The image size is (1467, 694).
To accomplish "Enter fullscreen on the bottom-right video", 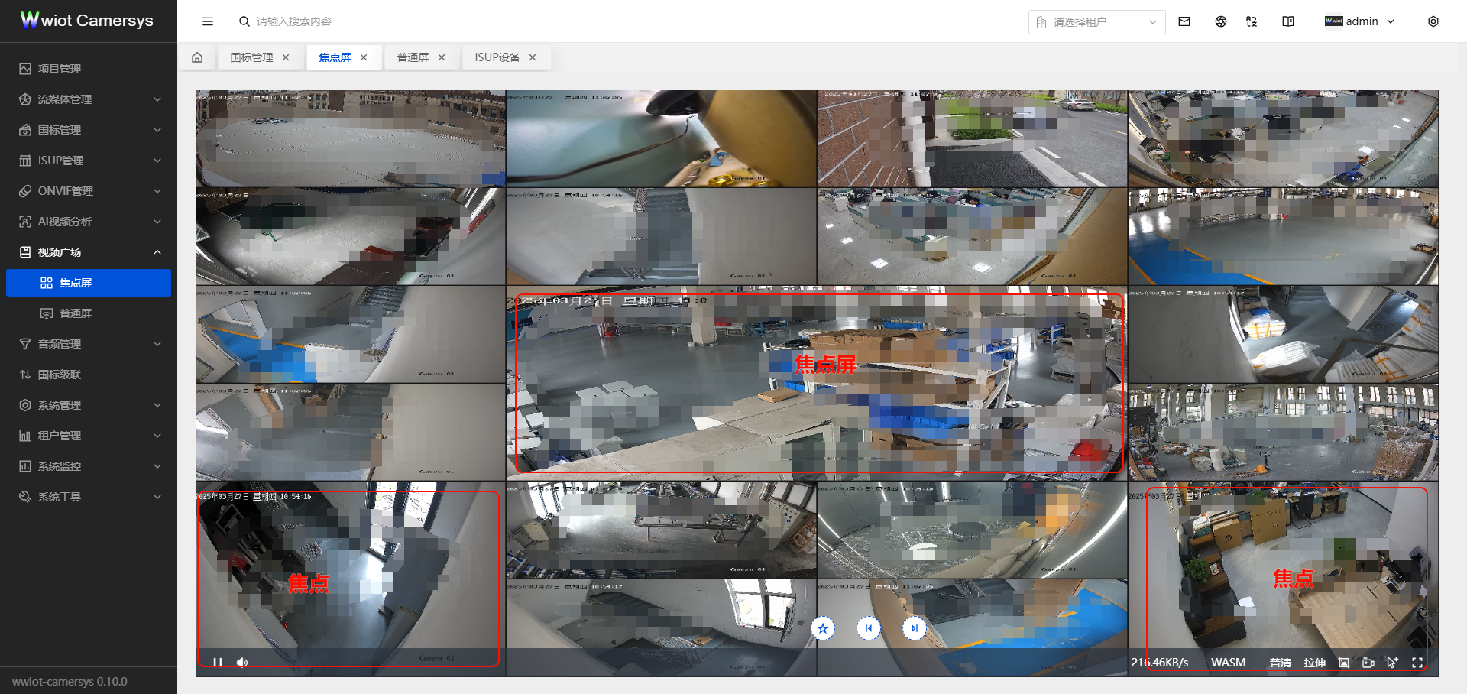I will (x=1417, y=663).
